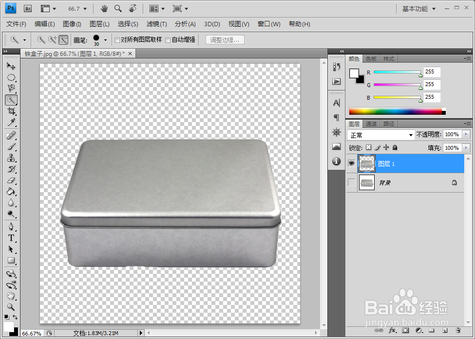Select the Path Selection tool
This screenshot has width=475, height=339.
coord(11,249)
